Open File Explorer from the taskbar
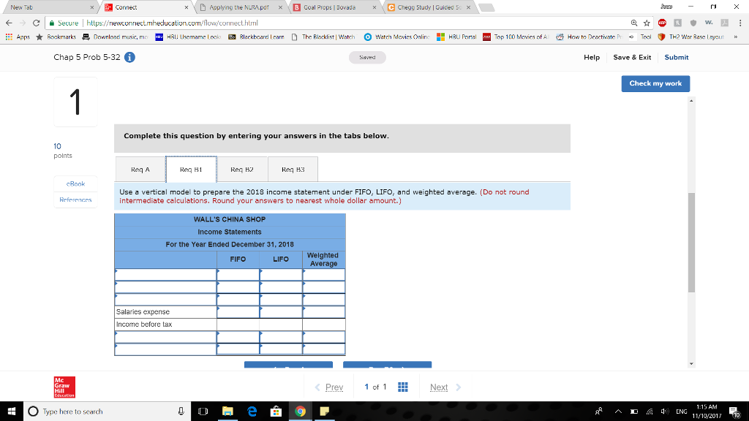The width and height of the screenshot is (749, 421). click(x=227, y=411)
